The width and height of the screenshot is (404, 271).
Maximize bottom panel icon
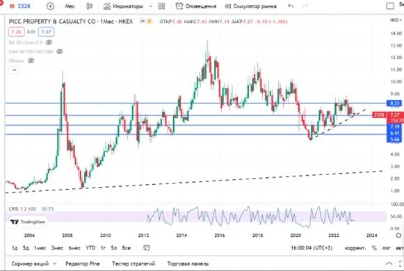(401, 263)
